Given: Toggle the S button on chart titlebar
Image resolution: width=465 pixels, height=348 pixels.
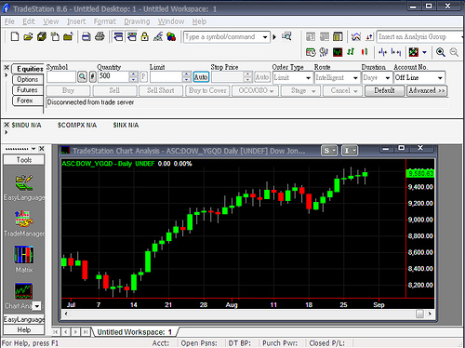Looking at the screenshot, I should pyautogui.click(x=329, y=151).
